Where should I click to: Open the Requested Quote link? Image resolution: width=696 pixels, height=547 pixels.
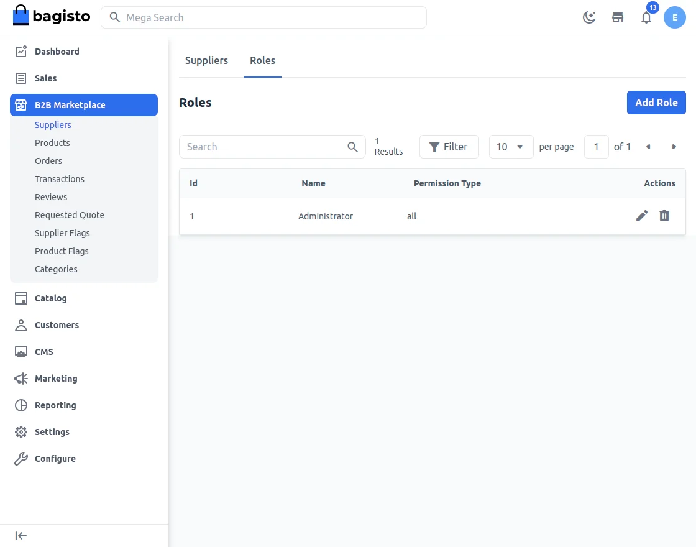[x=70, y=215]
